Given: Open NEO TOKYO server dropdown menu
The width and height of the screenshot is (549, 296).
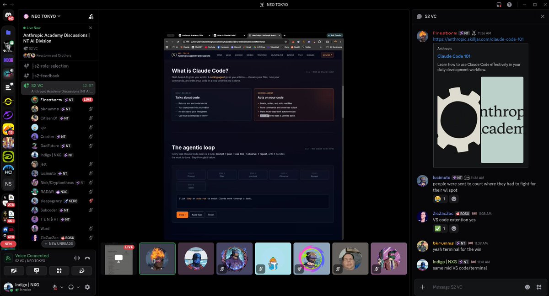Looking at the screenshot, I should 42,16.
